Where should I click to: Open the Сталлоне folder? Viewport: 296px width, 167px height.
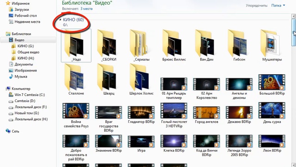click(76, 79)
